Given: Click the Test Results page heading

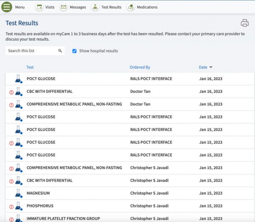Looking at the screenshot, I should [22, 23].
